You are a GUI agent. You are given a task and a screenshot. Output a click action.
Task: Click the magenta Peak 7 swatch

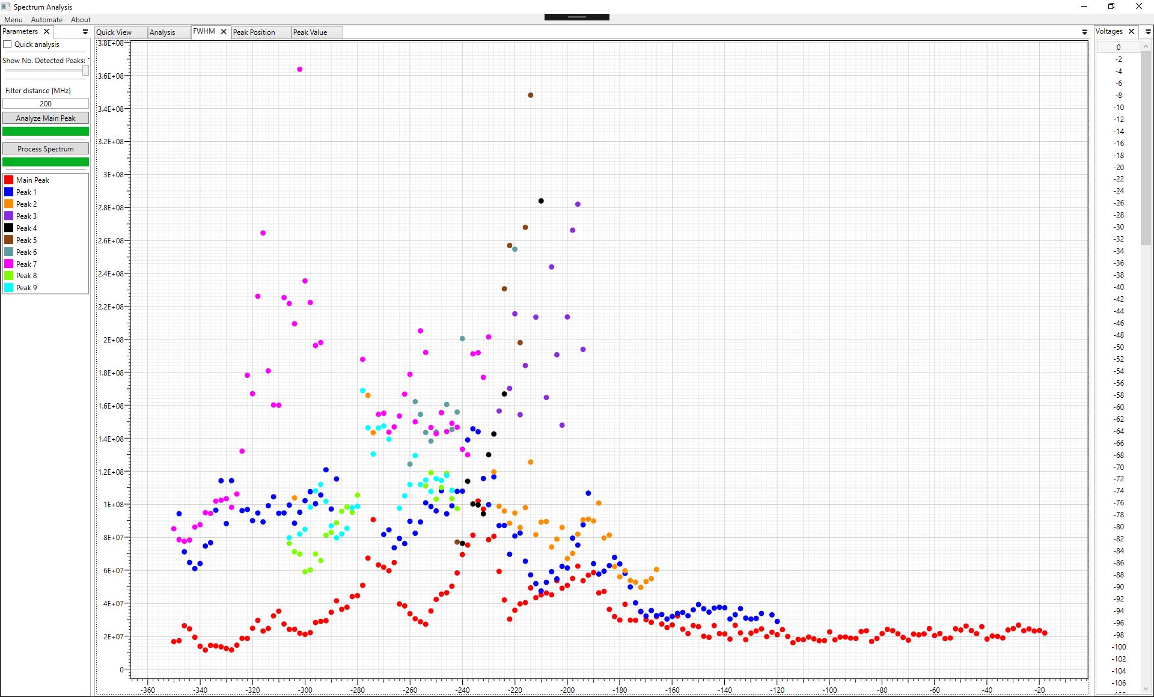[9, 264]
